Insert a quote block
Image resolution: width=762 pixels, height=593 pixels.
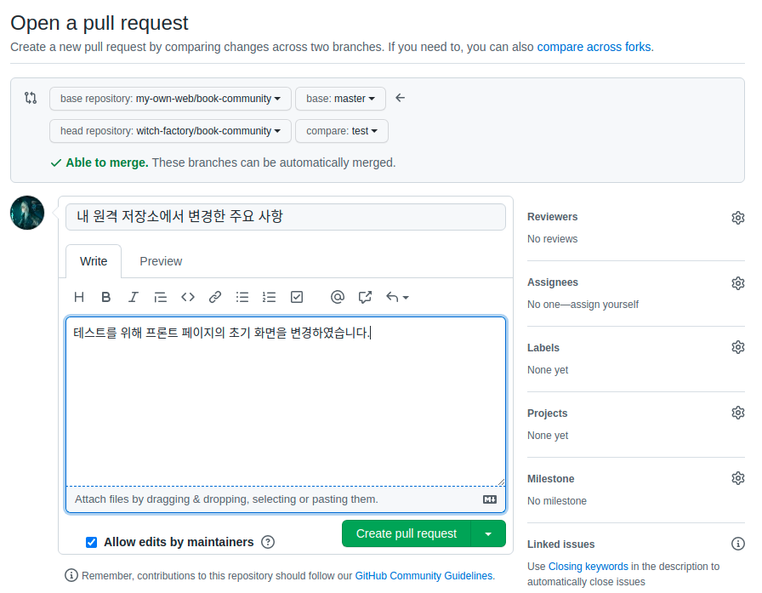pyautogui.click(x=161, y=297)
